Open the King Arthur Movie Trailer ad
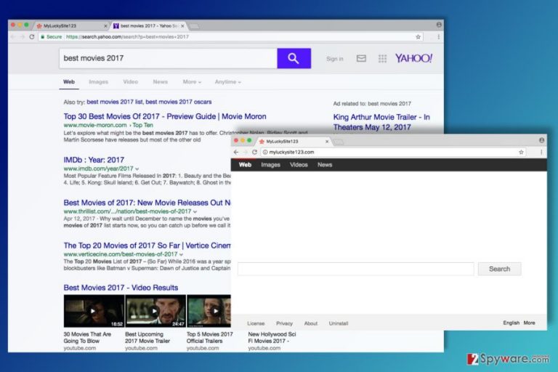The height and width of the screenshot is (372, 558). (381, 122)
